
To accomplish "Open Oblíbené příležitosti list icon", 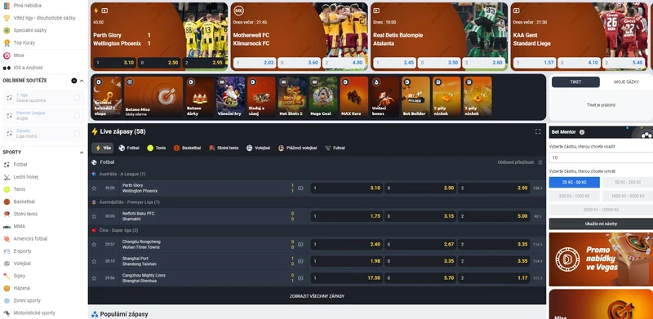I will [x=540, y=162].
